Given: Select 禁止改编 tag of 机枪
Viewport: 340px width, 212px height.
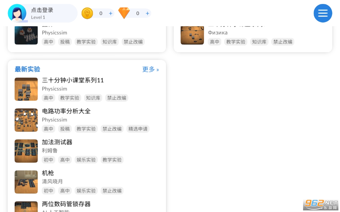Looking at the screenshot, I should coord(112,191).
